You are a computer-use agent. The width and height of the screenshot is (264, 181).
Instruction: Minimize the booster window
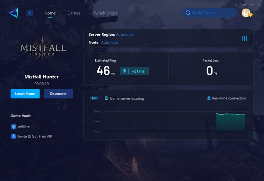coord(251,5)
